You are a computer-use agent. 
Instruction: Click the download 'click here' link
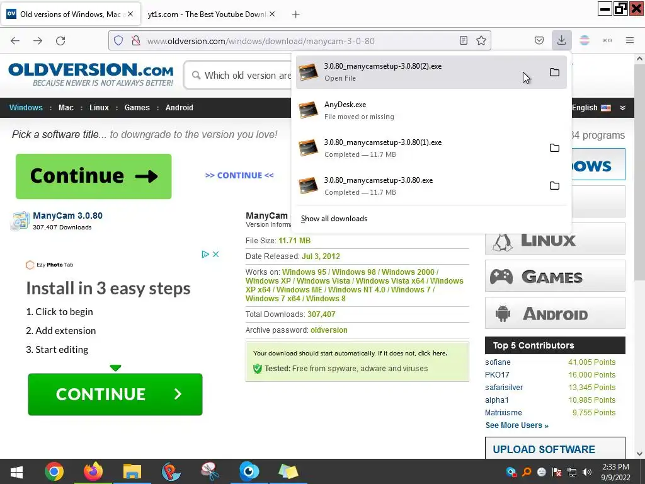432,353
